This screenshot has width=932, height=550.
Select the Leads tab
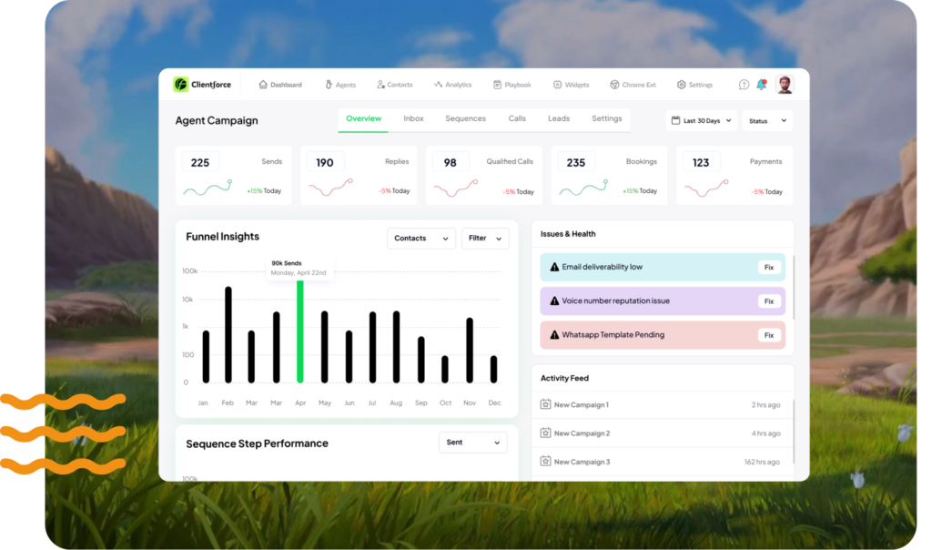pyautogui.click(x=558, y=118)
